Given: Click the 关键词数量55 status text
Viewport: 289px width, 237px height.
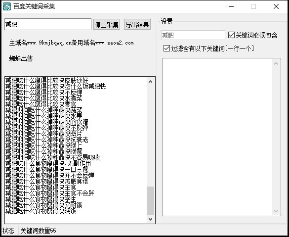Looking at the screenshot, I should 38,231.
